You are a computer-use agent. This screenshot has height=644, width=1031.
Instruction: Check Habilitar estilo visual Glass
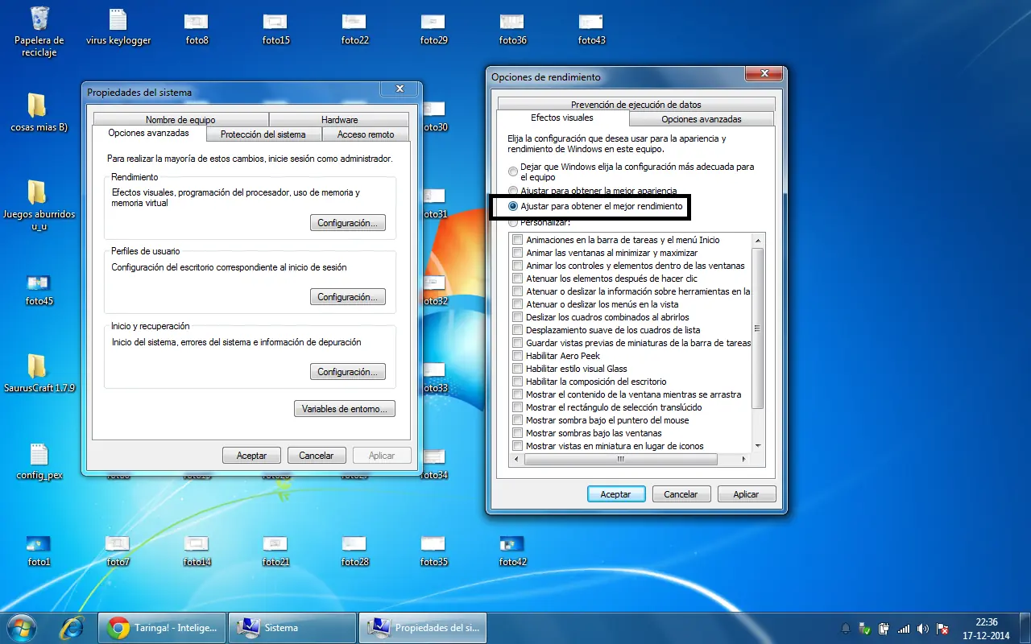[x=518, y=369]
